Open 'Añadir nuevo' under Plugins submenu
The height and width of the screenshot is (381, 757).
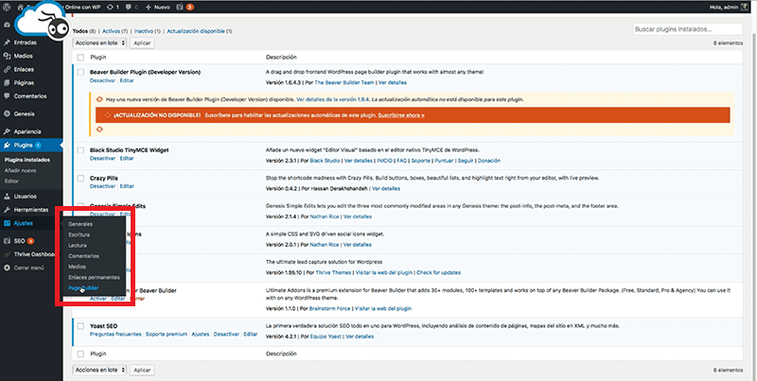[20, 171]
